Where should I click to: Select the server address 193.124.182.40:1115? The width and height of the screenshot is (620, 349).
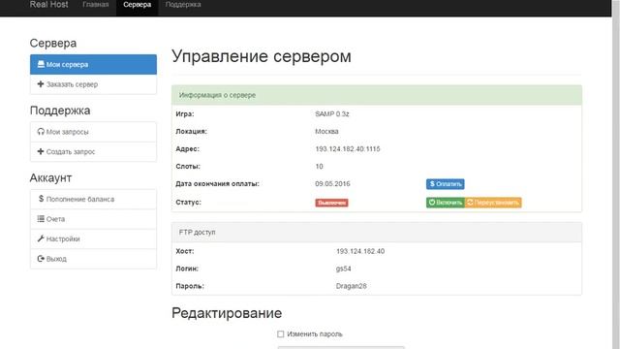pyautogui.click(x=348, y=148)
